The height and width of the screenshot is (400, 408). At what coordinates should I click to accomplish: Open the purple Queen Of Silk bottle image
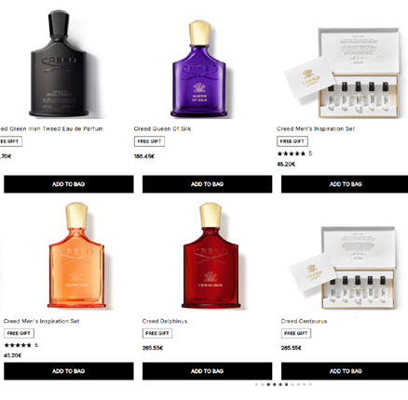click(199, 69)
